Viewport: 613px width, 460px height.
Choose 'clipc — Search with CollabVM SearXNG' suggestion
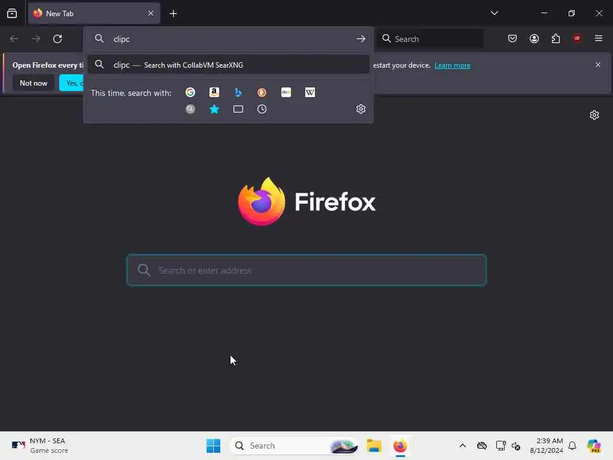click(228, 65)
